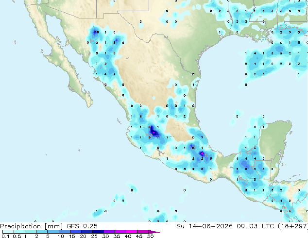
Task: Click the '0.1' legend scale label
Action: [x=5, y=236]
